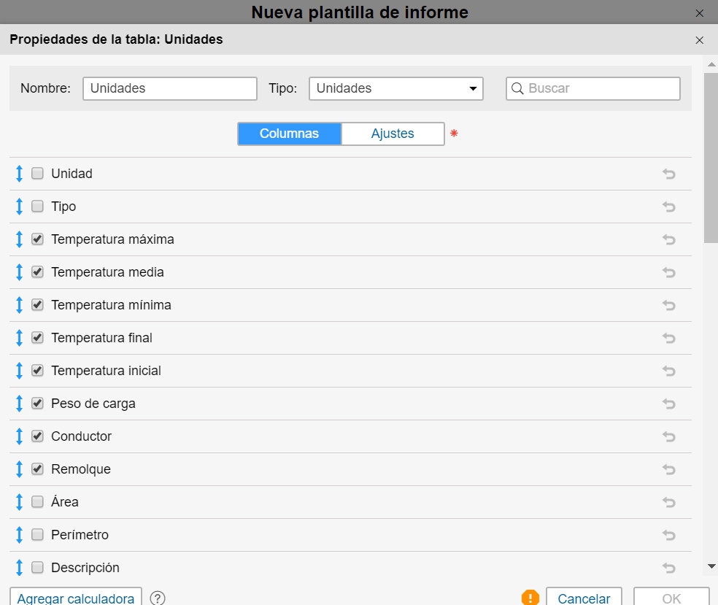718x605 pixels.
Task: Click the reorder arrows icon beside Unidad
Action: 19,174
